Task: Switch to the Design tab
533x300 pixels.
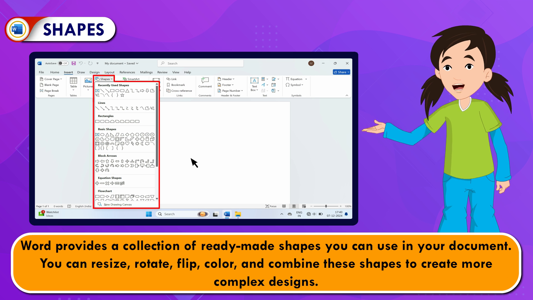Action: [x=94, y=72]
